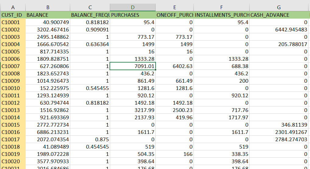Select column D header
The image size is (310, 169).
point(133,8)
